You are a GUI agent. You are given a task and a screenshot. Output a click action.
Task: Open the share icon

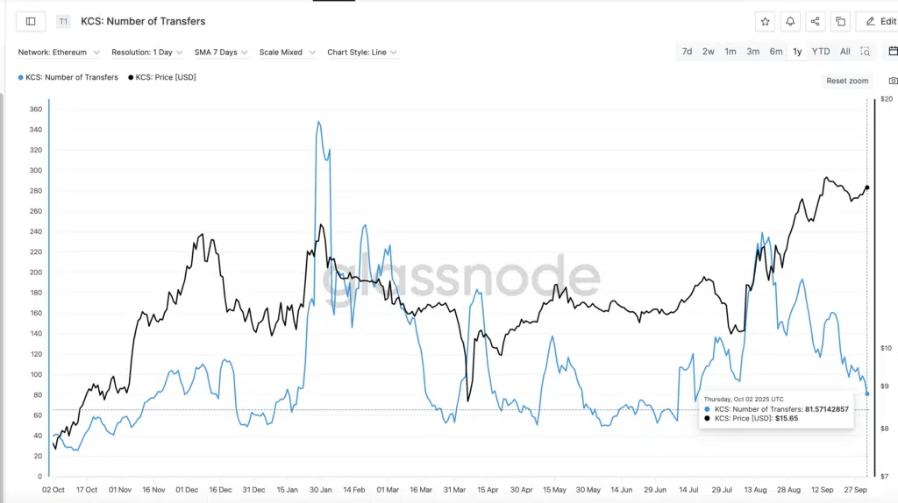click(816, 21)
